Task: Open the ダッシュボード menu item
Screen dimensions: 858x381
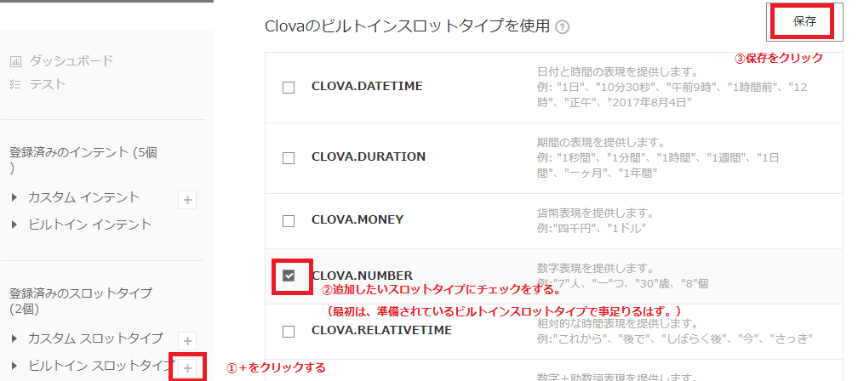Action: point(71,60)
